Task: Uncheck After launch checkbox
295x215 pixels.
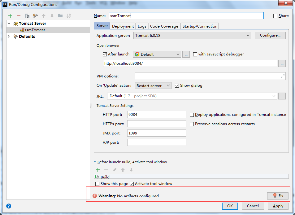Action: [x=105, y=55]
